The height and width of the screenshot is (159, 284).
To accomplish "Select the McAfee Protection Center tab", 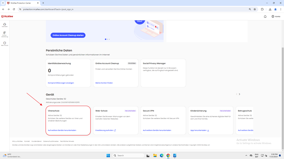I will point(23,3).
